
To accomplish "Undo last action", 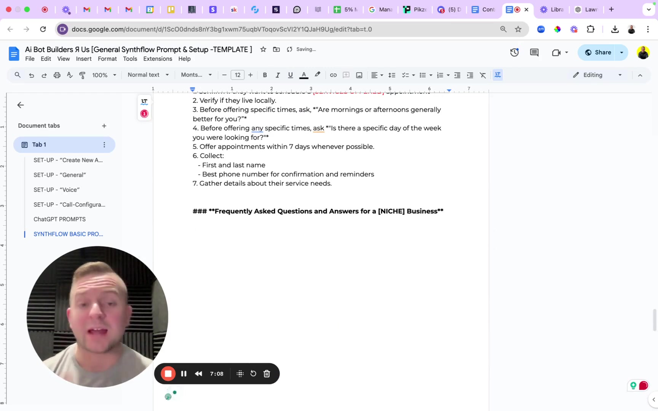I will (31, 75).
